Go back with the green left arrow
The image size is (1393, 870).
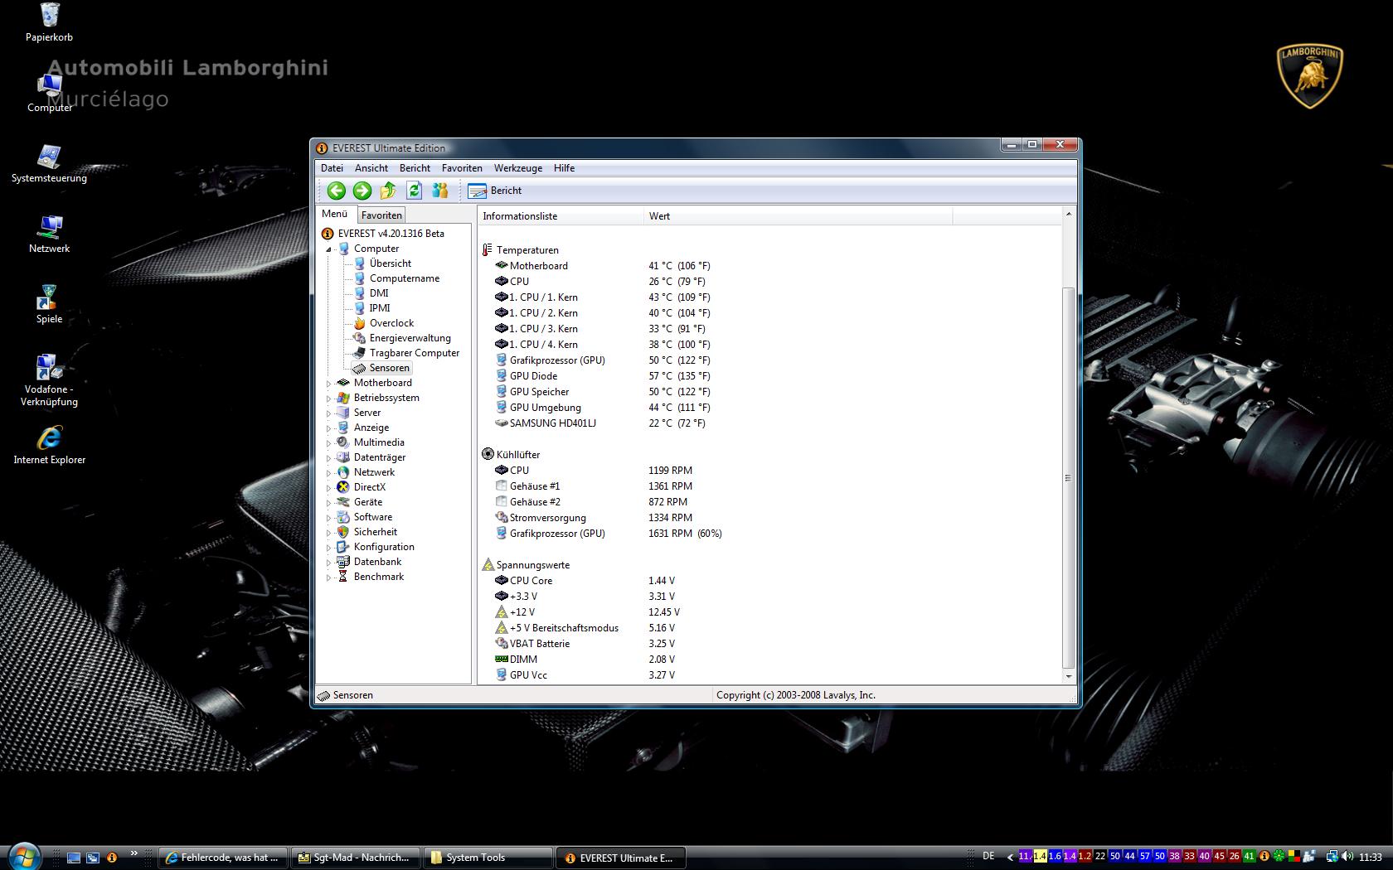(336, 191)
